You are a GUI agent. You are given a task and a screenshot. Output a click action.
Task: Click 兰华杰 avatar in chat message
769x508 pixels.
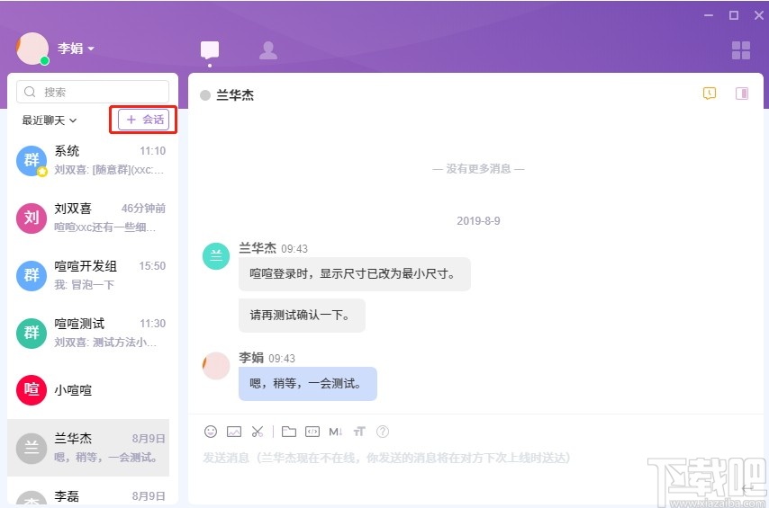click(x=216, y=256)
